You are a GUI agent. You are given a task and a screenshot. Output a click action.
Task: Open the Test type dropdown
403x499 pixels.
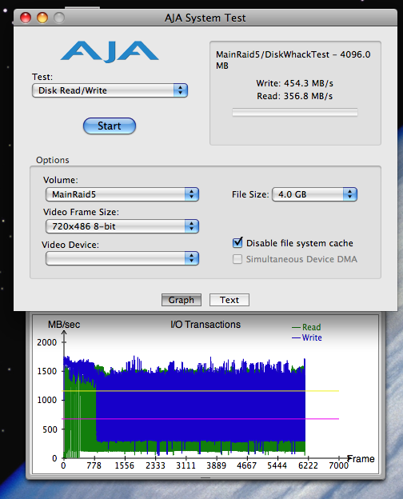coord(110,90)
